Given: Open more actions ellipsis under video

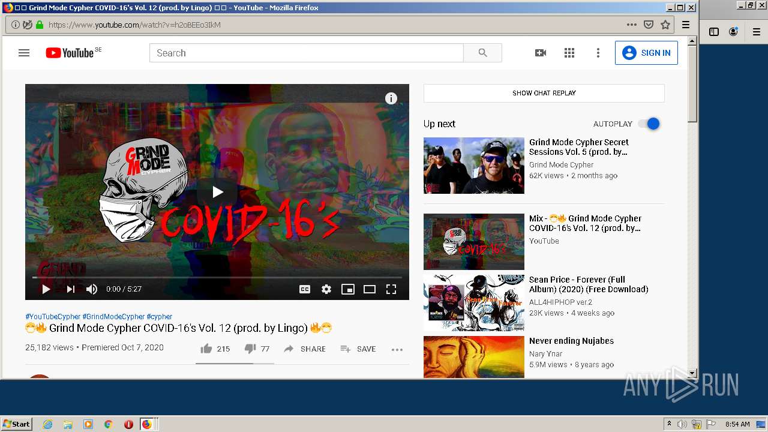Looking at the screenshot, I should coord(397,349).
